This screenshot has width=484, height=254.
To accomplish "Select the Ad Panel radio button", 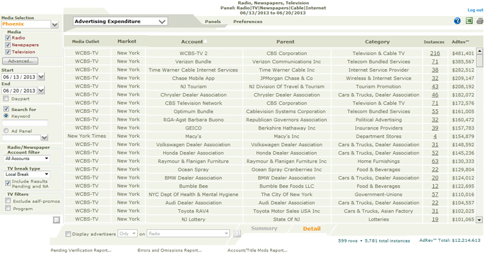I will point(6,131).
